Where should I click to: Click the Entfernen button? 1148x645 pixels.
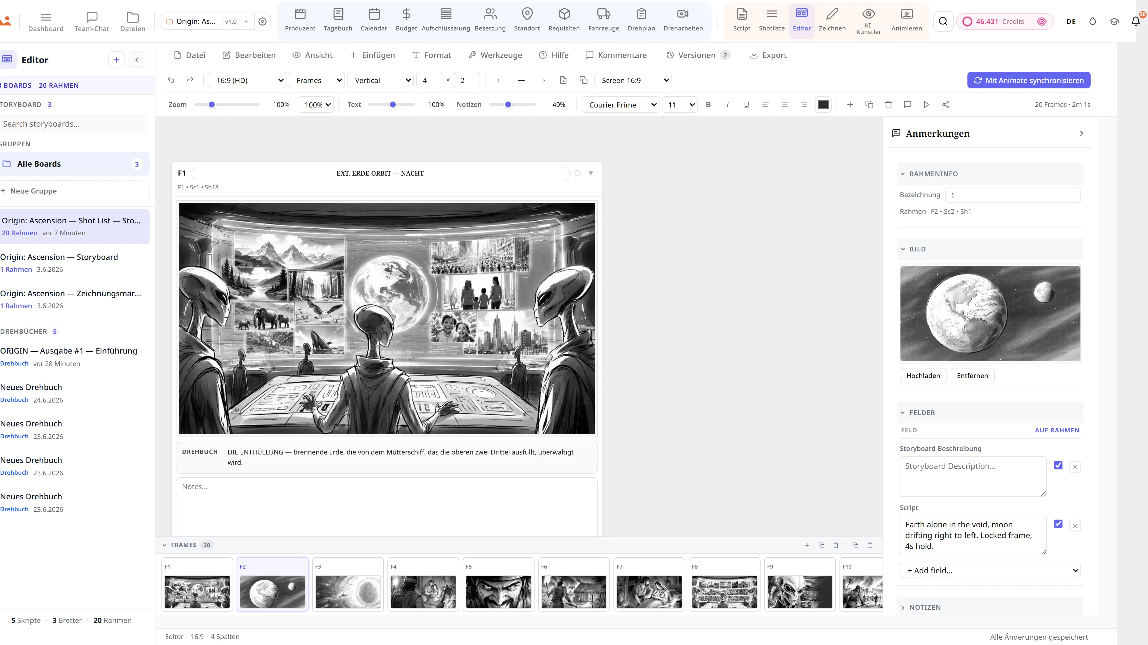(x=972, y=375)
